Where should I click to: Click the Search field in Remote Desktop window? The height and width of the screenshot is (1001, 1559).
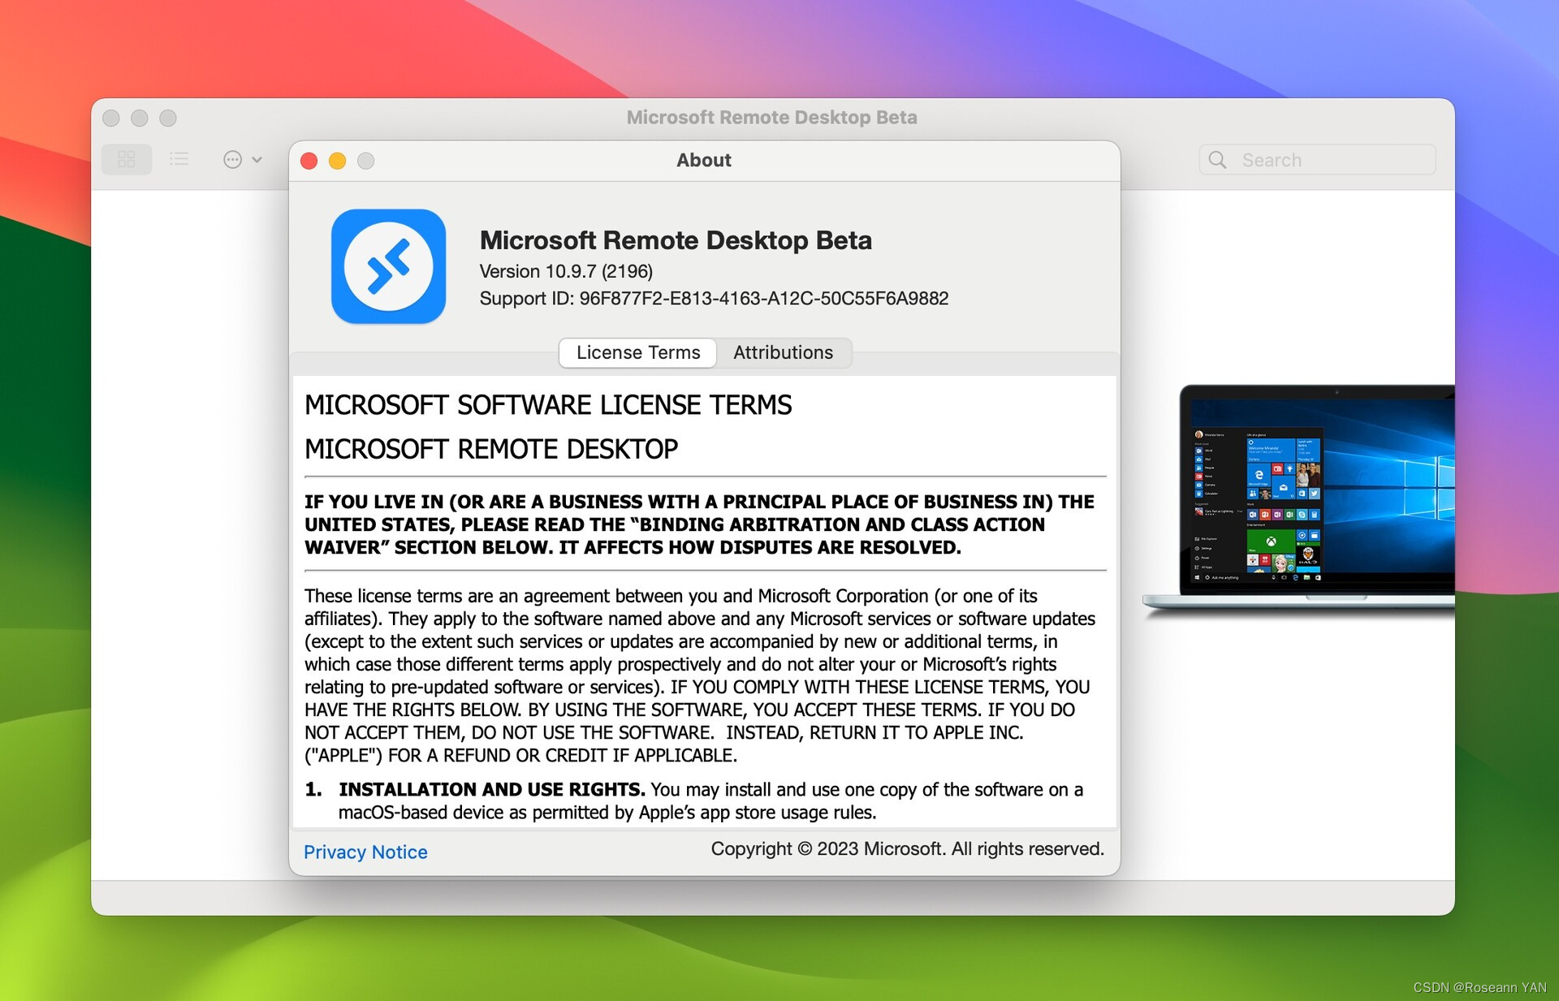[x=1317, y=160]
